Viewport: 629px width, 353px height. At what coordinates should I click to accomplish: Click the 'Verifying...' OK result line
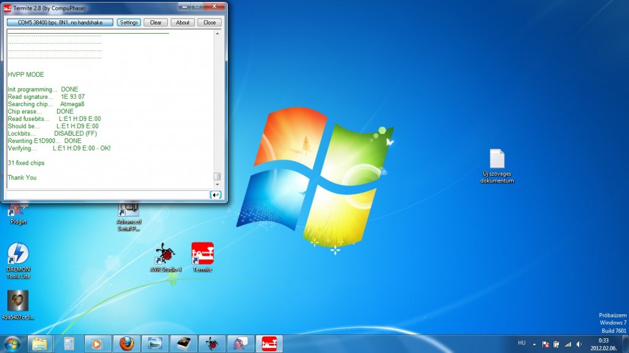pyautogui.click(x=59, y=148)
